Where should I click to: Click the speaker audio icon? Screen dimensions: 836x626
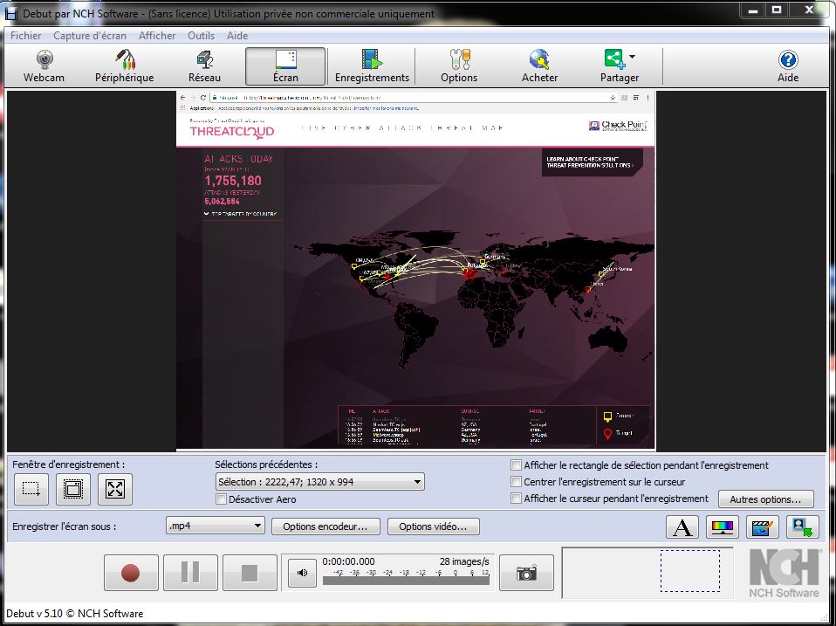click(302, 573)
